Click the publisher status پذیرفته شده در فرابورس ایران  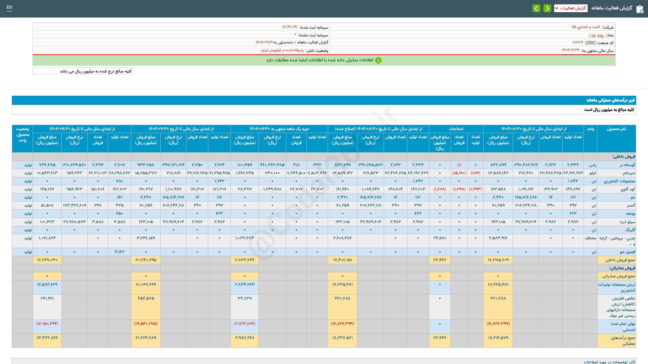pyautogui.click(x=282, y=50)
